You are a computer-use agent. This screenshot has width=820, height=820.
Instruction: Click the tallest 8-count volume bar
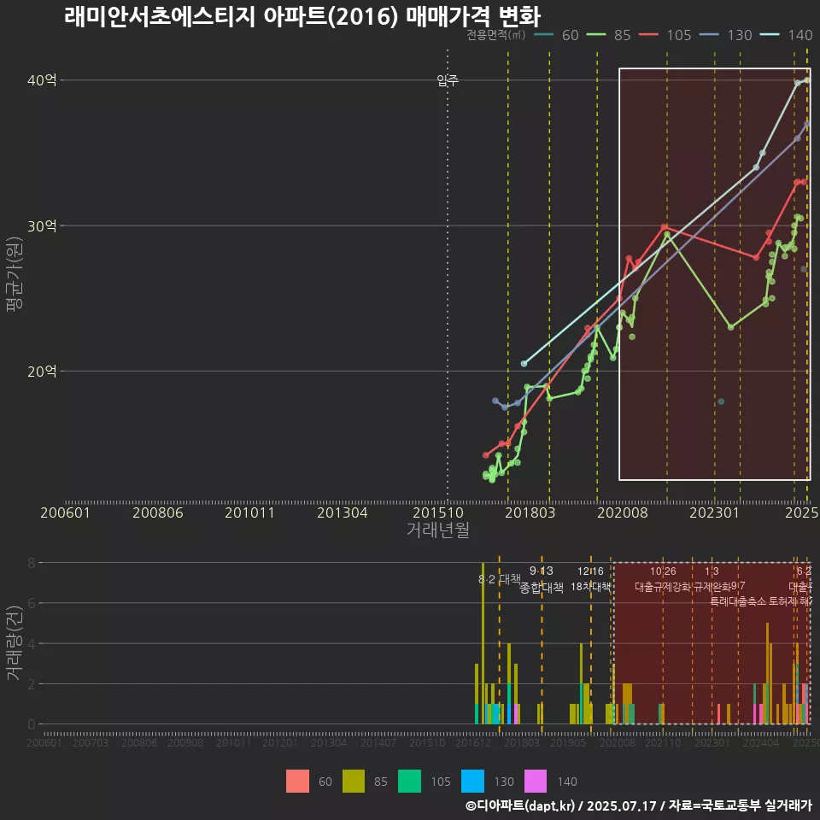click(x=483, y=643)
